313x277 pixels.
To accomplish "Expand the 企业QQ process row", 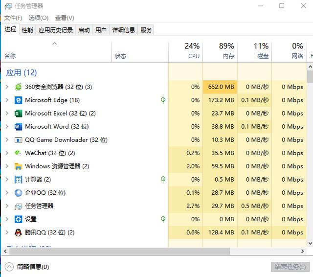I will [x=7, y=192].
